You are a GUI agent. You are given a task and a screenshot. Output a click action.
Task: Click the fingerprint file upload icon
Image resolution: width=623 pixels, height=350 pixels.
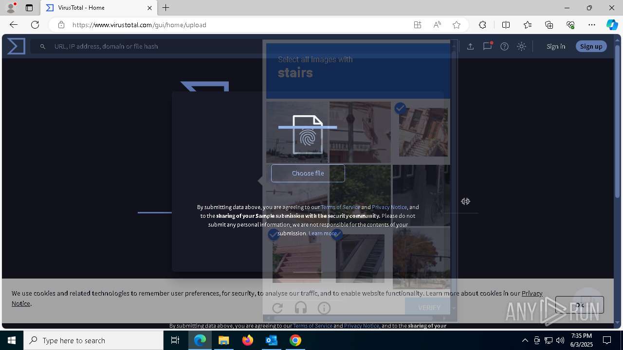[x=308, y=135]
